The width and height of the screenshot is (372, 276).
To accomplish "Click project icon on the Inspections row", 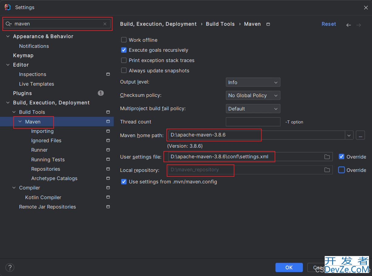I will click(108, 74).
